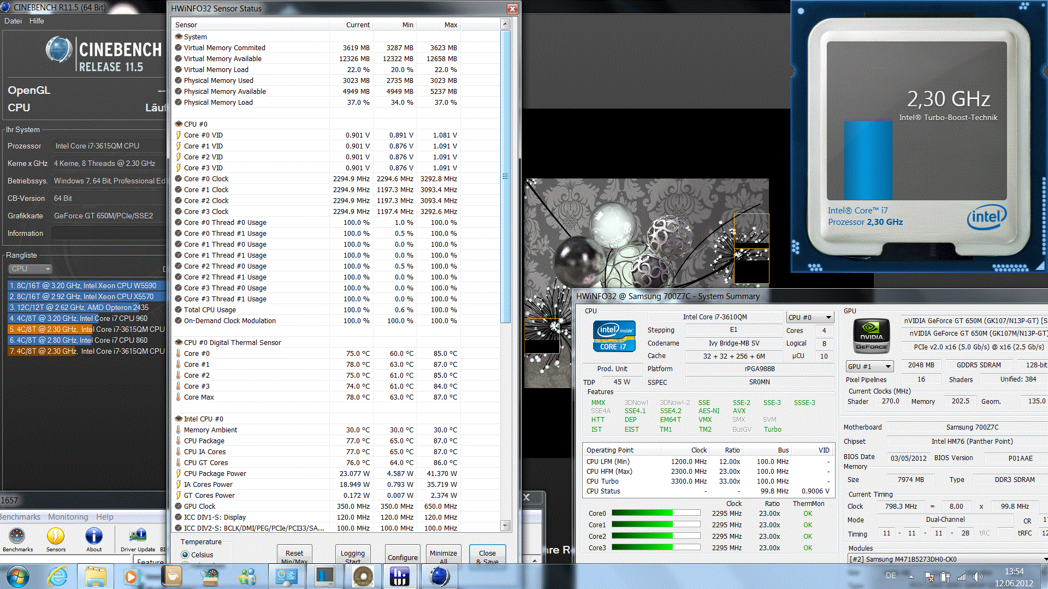Screen dimensions: 1048x589
Task: Click the DE language indicator in tray
Action: [x=891, y=575]
